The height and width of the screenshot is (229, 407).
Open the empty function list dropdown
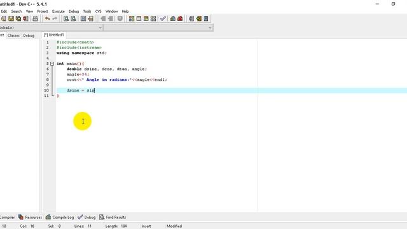click(210, 27)
